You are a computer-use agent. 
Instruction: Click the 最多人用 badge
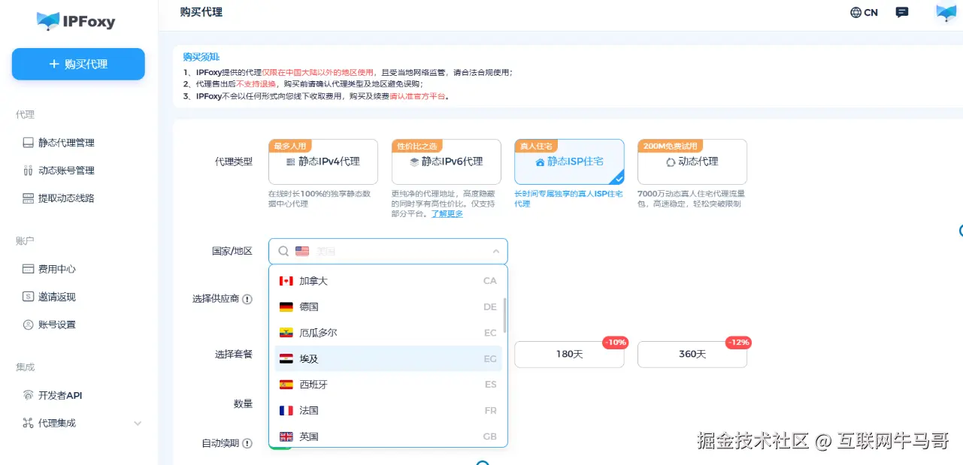click(290, 146)
